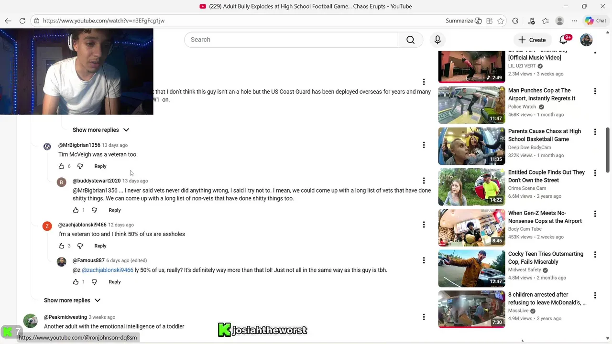The image size is (612, 344).
Task: Open Copilot Chat in browser toolbar
Action: pos(595,21)
